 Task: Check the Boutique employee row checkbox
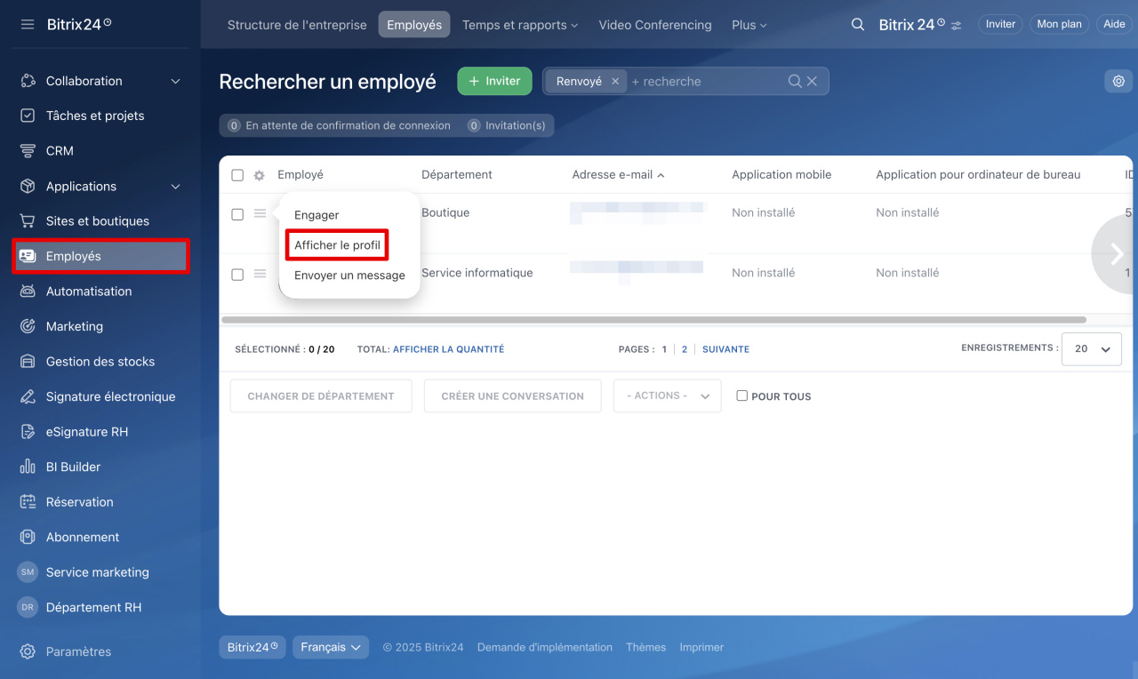(237, 214)
